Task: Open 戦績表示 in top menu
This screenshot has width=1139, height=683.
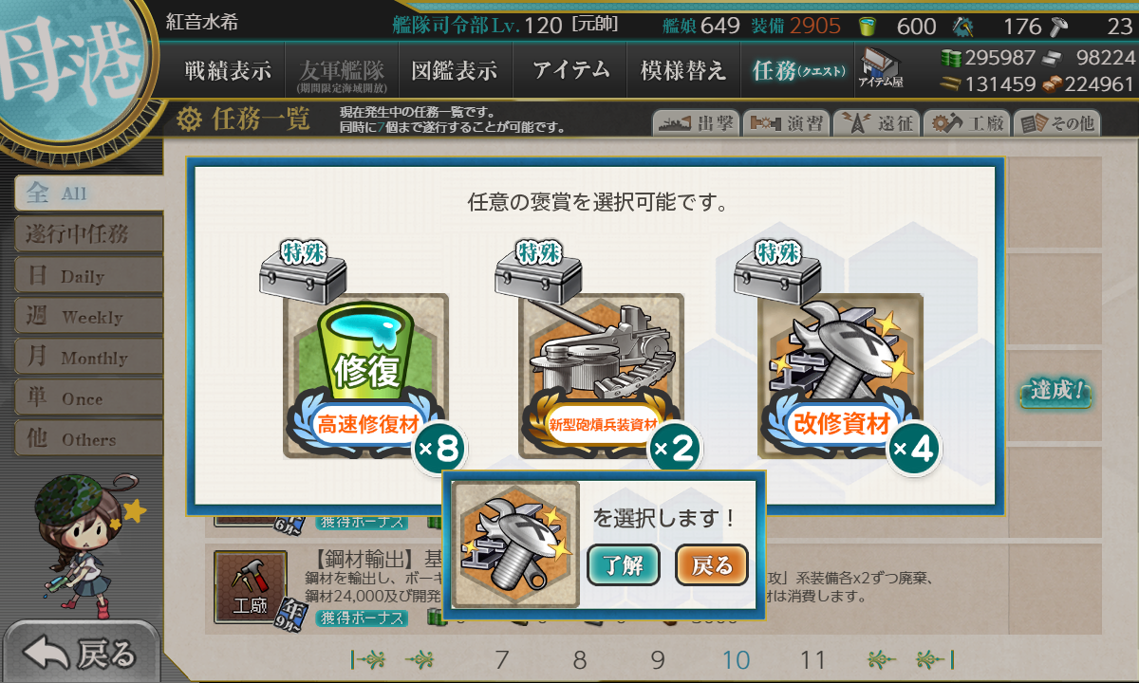Action: [228, 70]
